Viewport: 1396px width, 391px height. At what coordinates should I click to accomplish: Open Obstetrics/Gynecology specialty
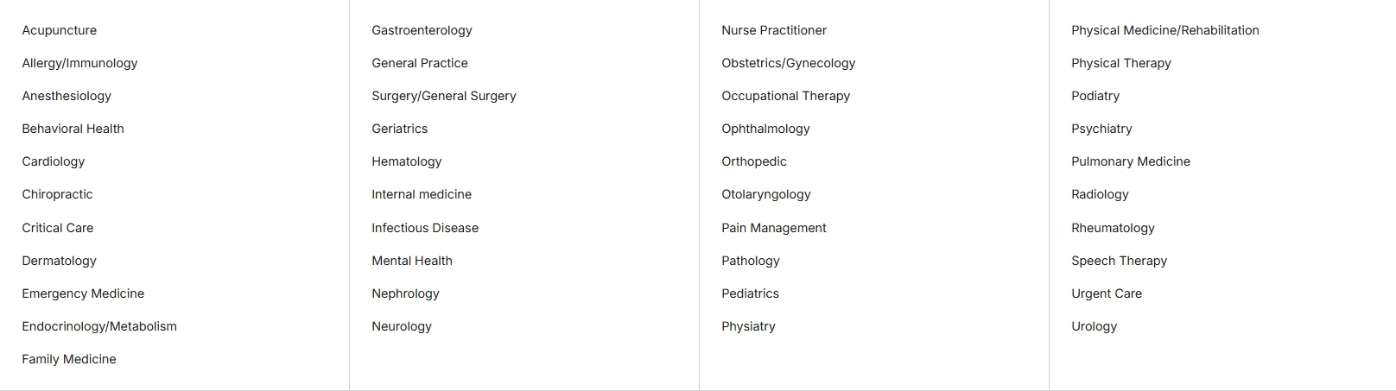click(x=789, y=63)
